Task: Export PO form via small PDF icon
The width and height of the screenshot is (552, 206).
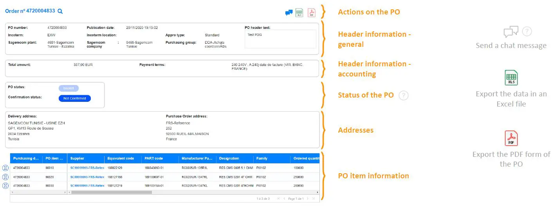Action: tap(312, 12)
